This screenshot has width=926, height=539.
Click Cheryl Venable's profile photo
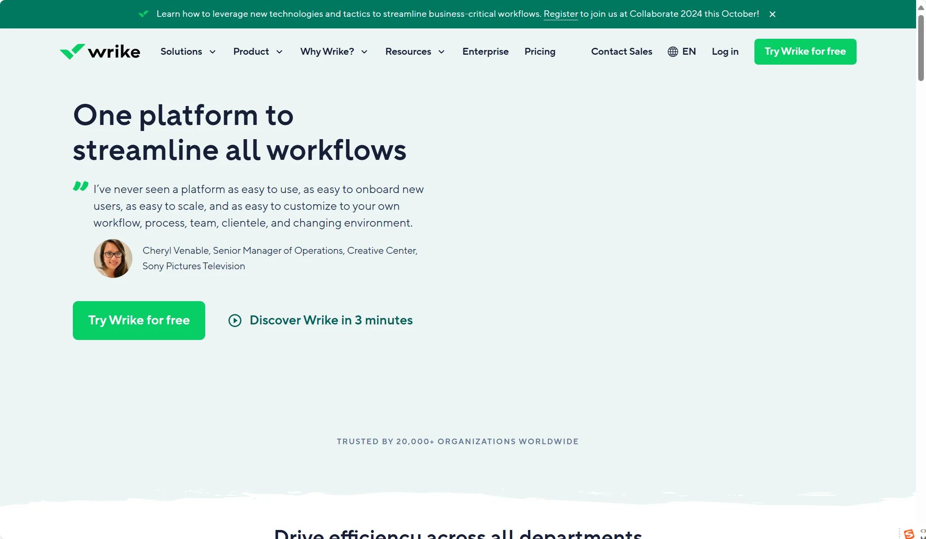[113, 259]
